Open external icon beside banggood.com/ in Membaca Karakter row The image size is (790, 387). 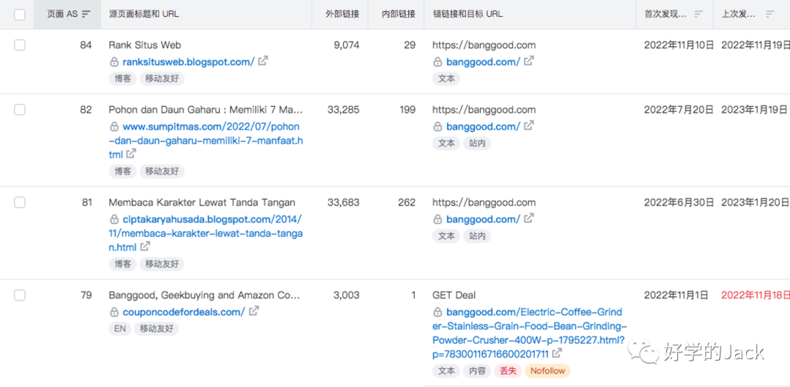coord(529,219)
